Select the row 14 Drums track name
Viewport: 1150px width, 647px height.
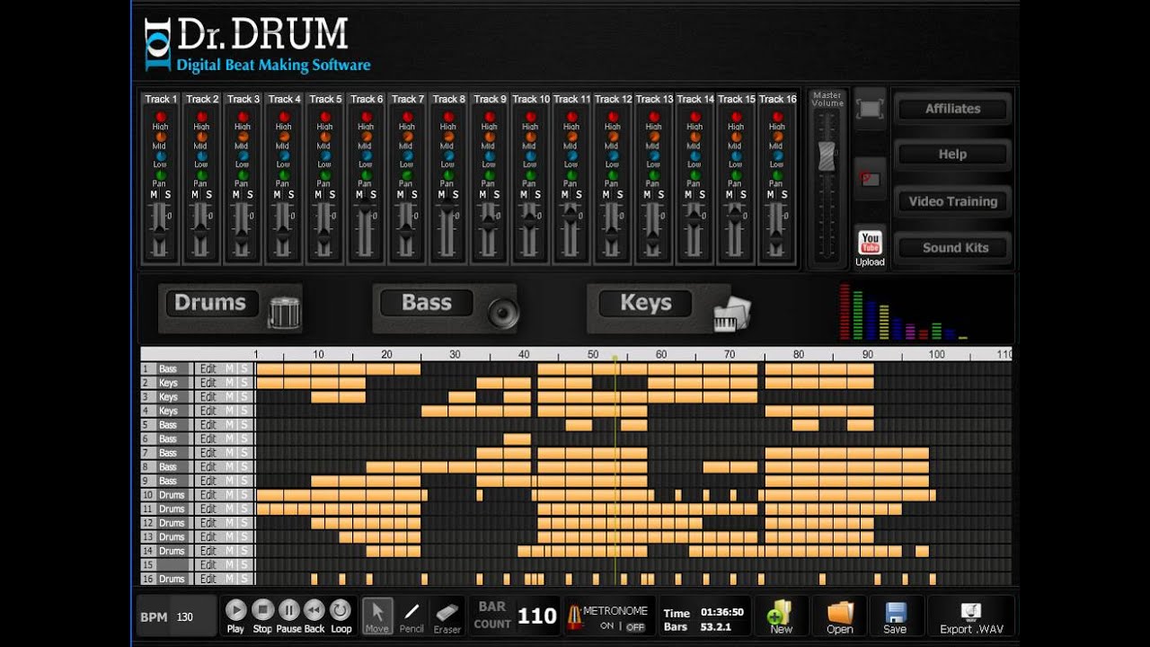pyautogui.click(x=172, y=551)
